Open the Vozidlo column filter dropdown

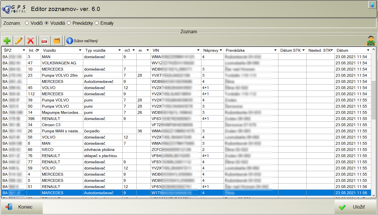(x=80, y=50)
